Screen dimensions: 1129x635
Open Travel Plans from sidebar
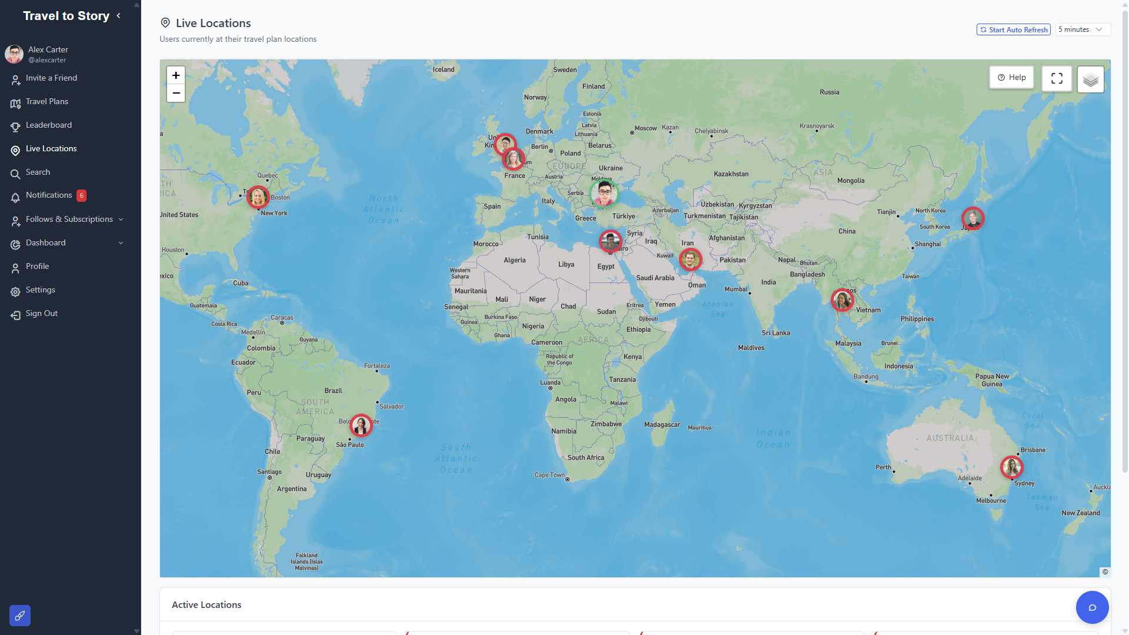pyautogui.click(x=47, y=101)
